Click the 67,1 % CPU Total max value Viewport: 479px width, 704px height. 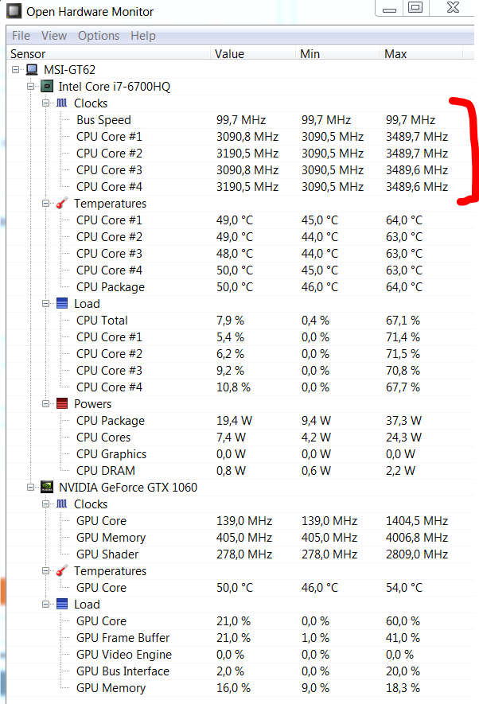(x=403, y=320)
